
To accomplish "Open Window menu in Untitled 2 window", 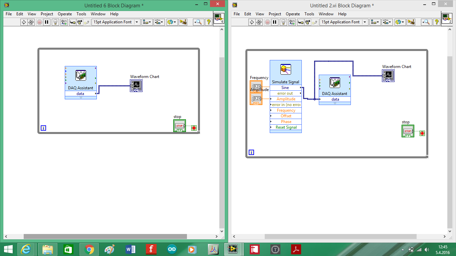I will pos(326,14).
